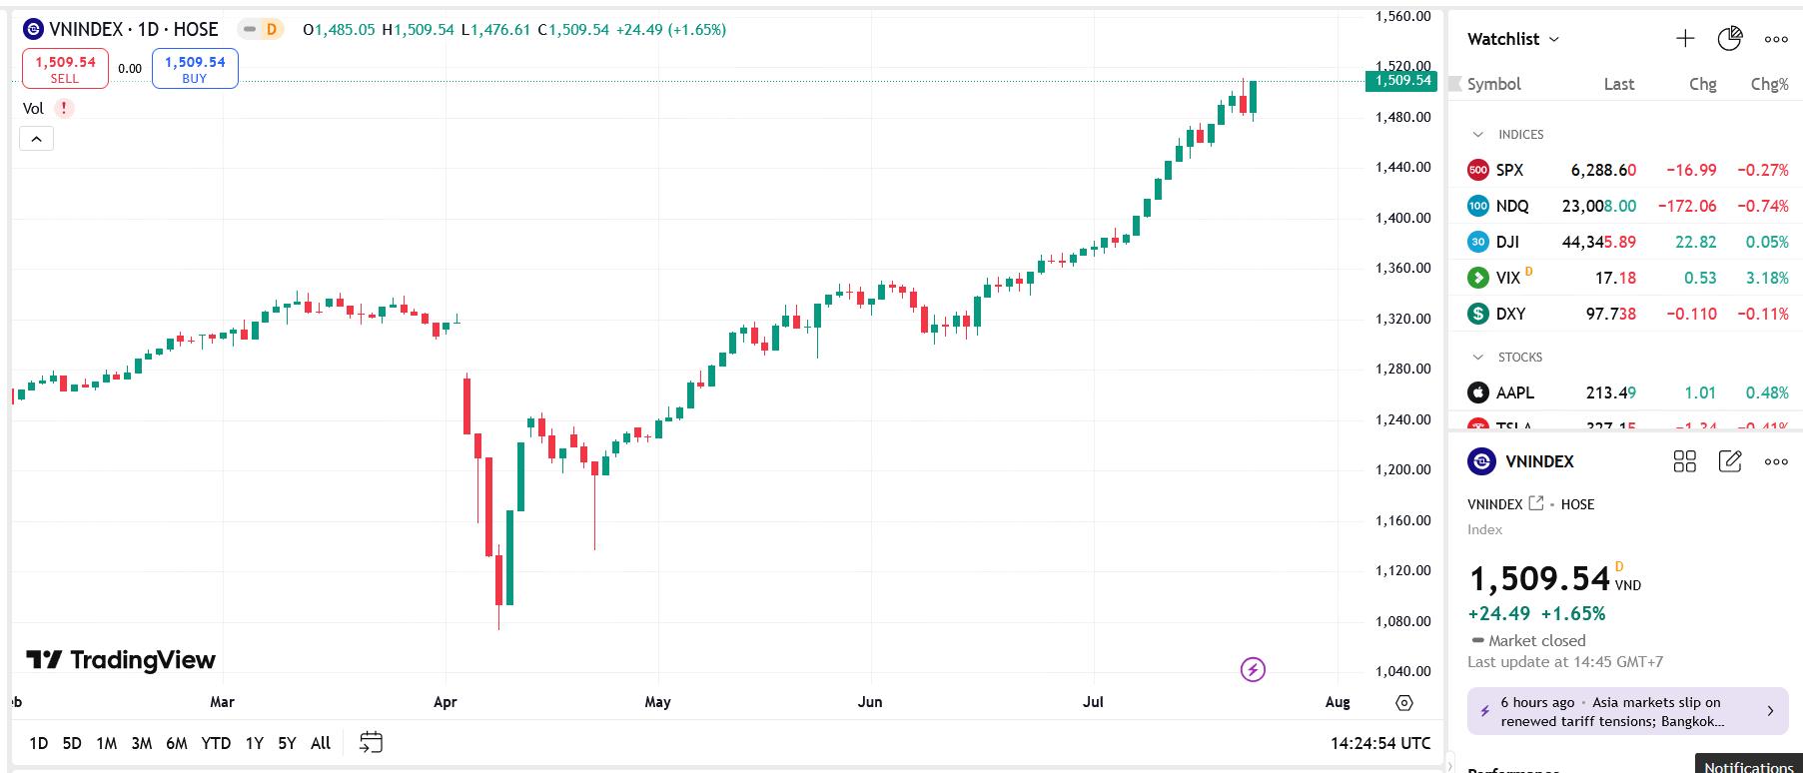Screen dimensions: 1803x773
Task: Sort the watchlist by the Last column
Action: pyautogui.click(x=1619, y=84)
